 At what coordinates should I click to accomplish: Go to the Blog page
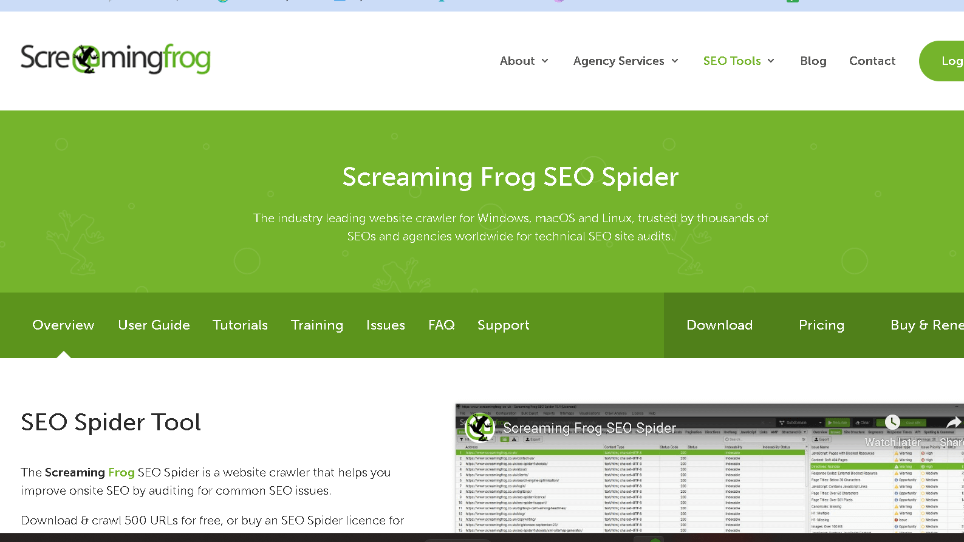click(x=813, y=61)
